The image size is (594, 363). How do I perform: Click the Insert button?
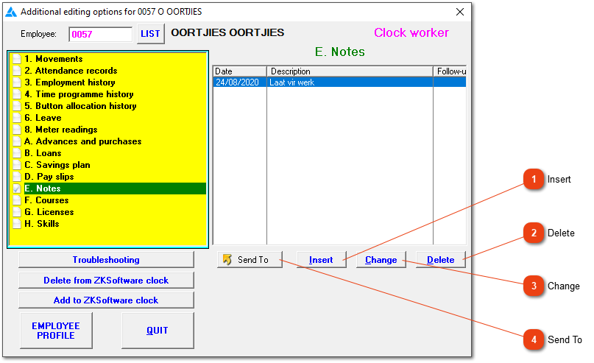[x=321, y=260]
